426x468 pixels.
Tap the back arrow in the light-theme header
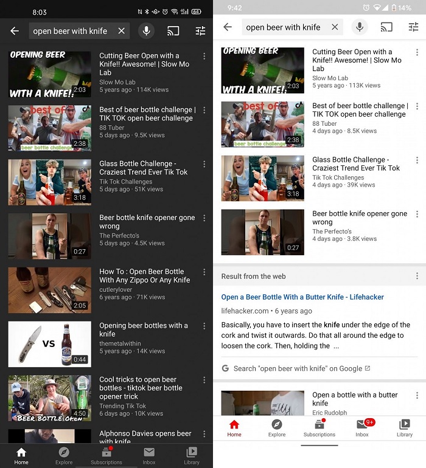click(x=228, y=27)
